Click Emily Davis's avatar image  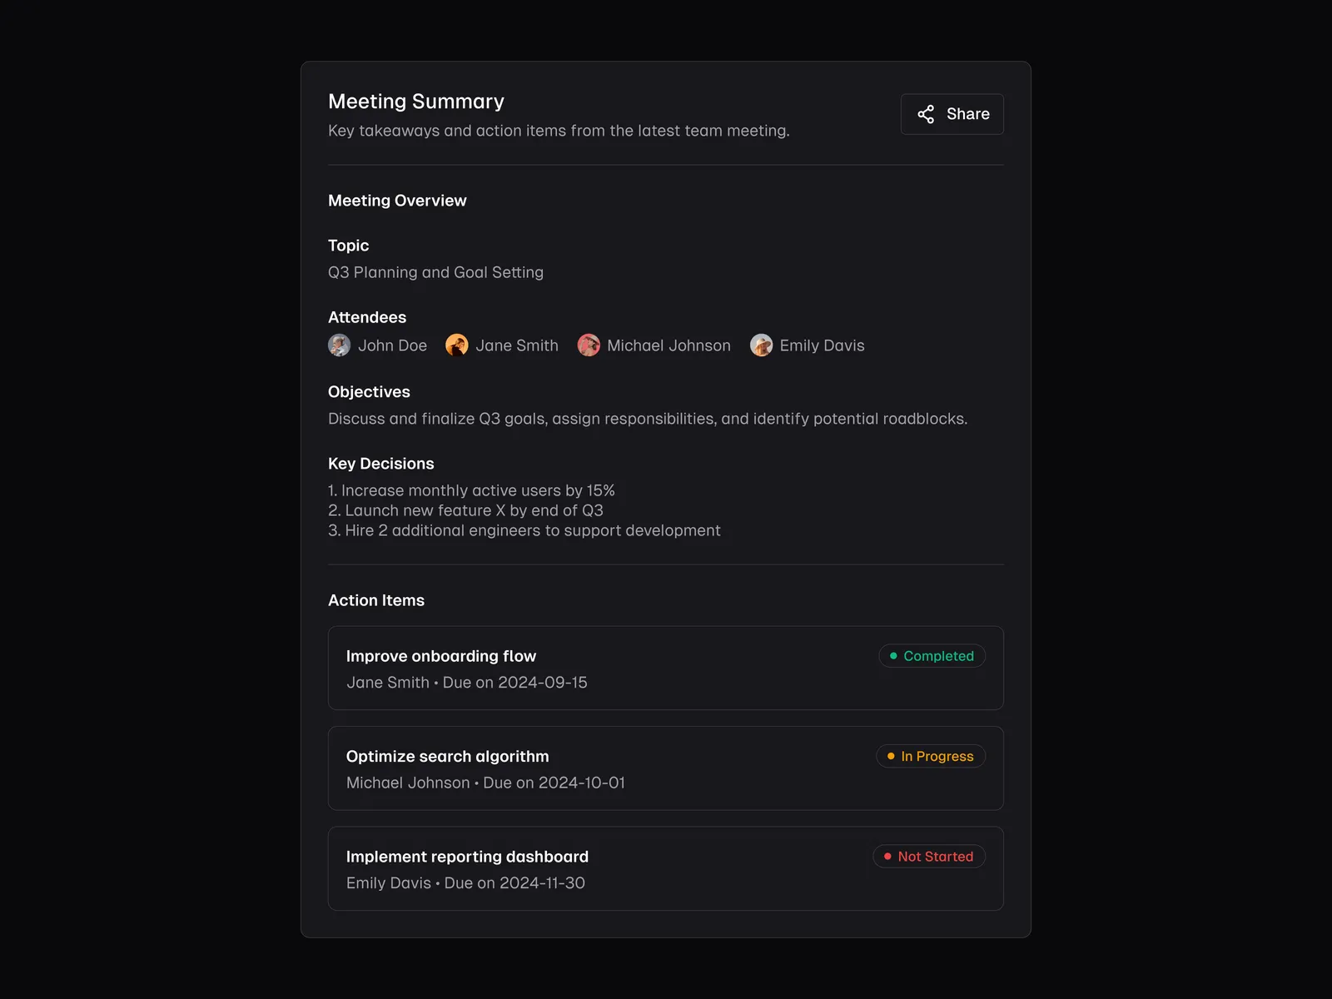click(761, 345)
